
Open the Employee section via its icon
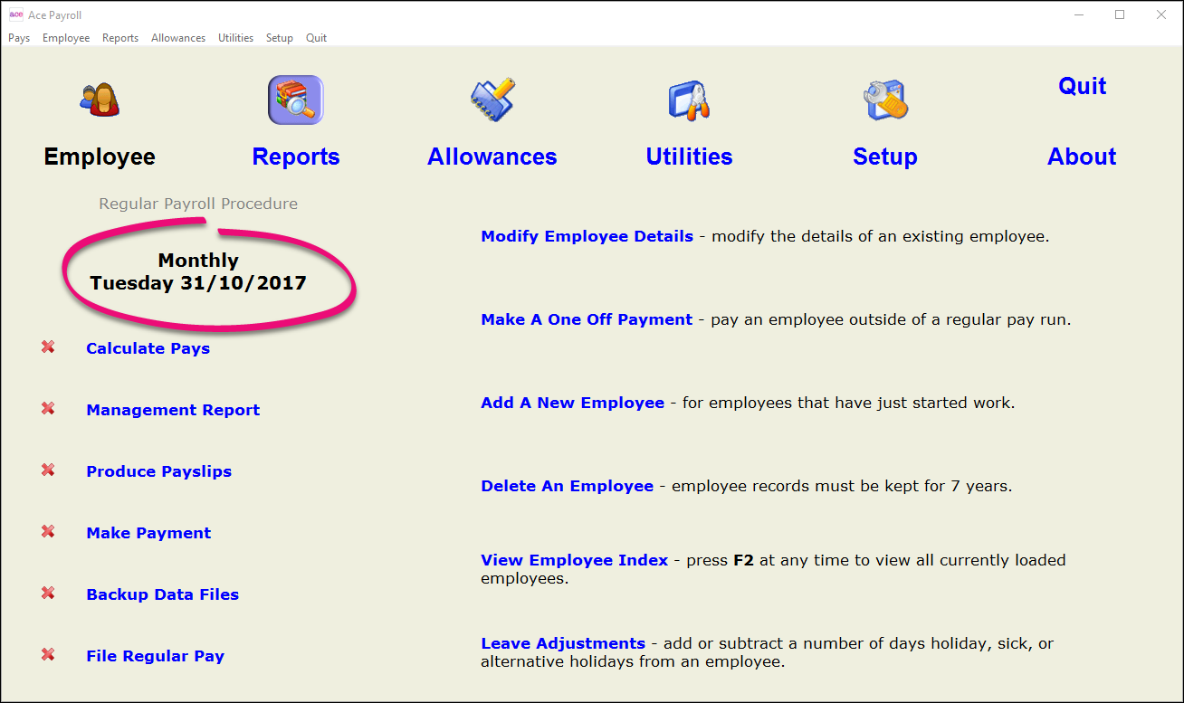(x=99, y=100)
